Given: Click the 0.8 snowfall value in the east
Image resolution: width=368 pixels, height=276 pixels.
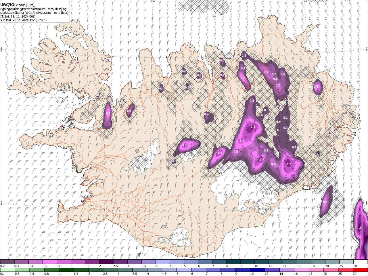Looking at the screenshot, I should click(x=316, y=87).
